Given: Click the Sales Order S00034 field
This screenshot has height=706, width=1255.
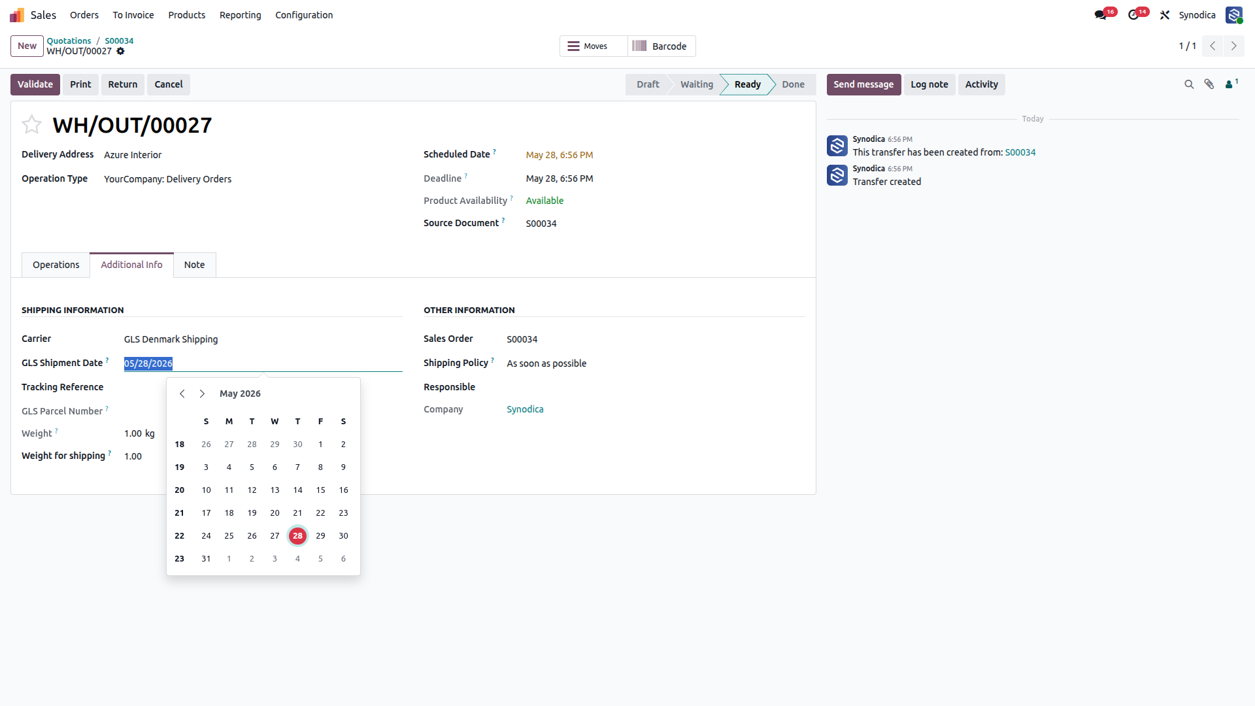Looking at the screenshot, I should coord(522,339).
